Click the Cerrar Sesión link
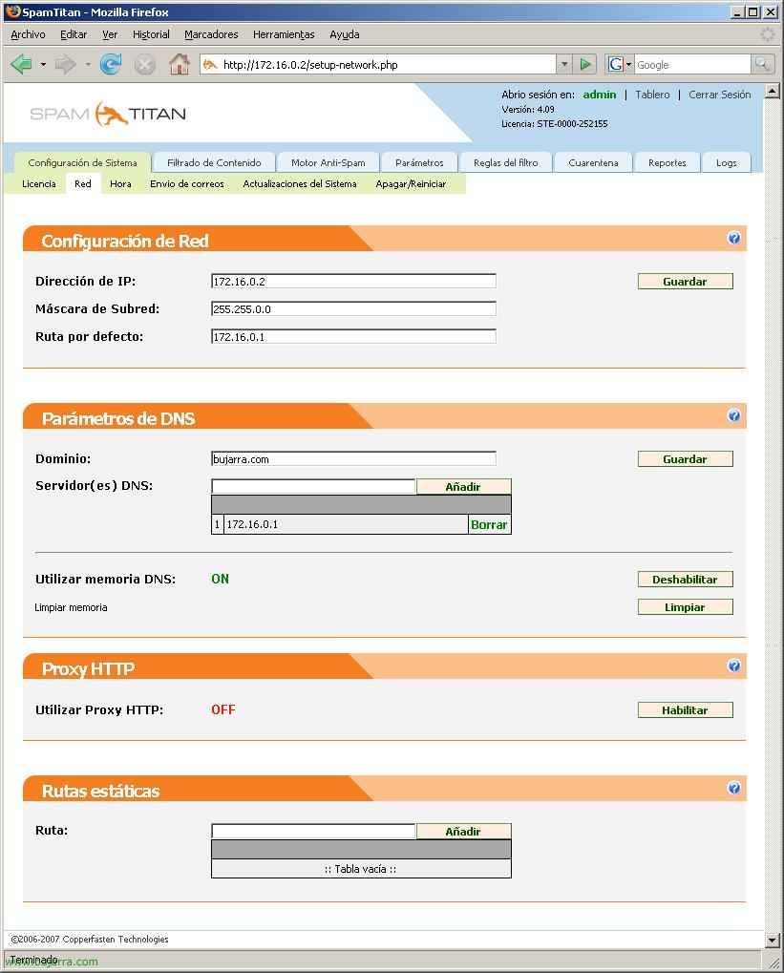 point(719,95)
